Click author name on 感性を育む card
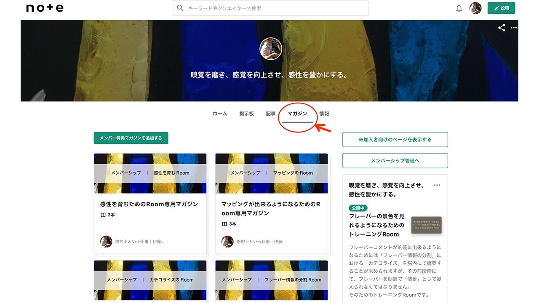This screenshot has height=303, width=539. (140, 242)
